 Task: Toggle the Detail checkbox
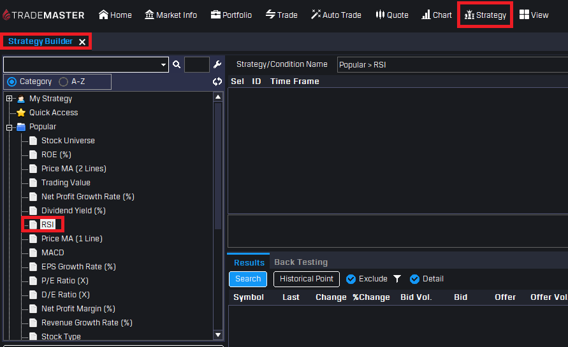click(414, 279)
